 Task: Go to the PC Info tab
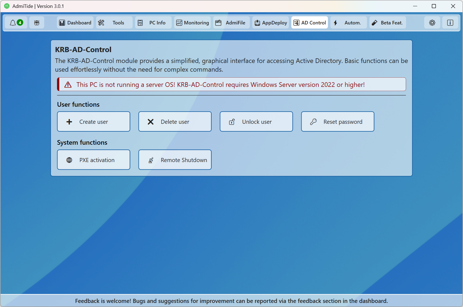(153, 23)
